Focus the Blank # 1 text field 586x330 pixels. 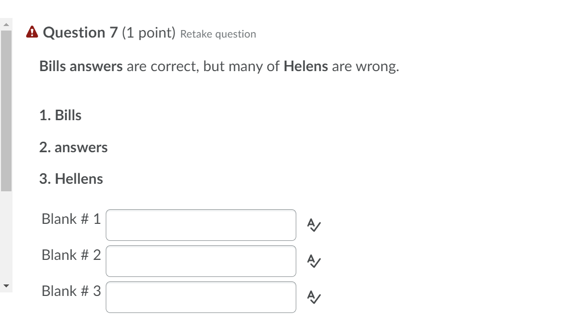(201, 225)
